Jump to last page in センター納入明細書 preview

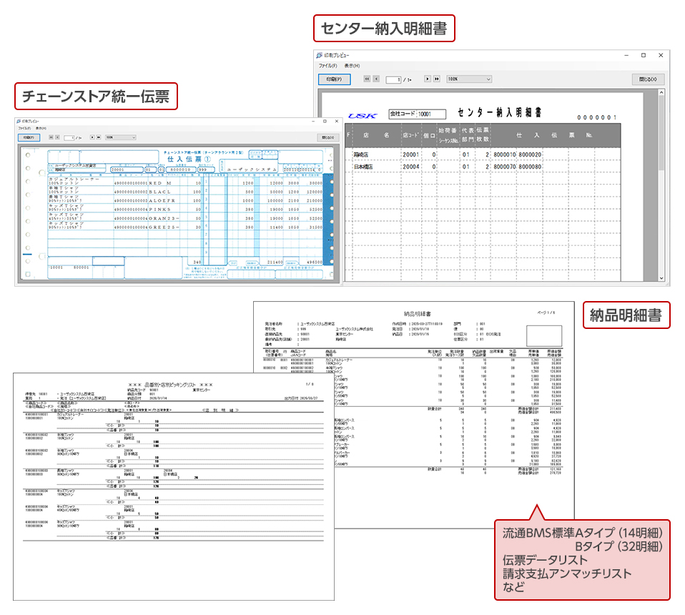437,79
